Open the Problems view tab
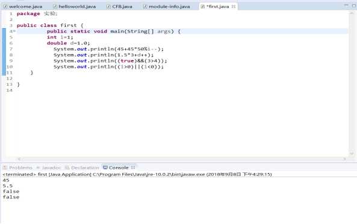Image resolution: width=357 pixels, height=224 pixels. click(x=17, y=168)
